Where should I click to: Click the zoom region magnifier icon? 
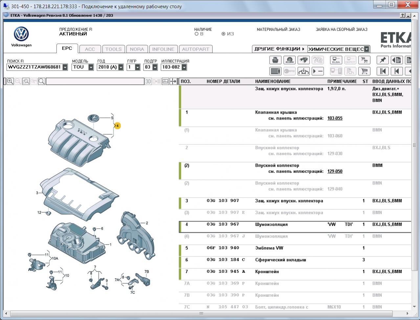26,81
